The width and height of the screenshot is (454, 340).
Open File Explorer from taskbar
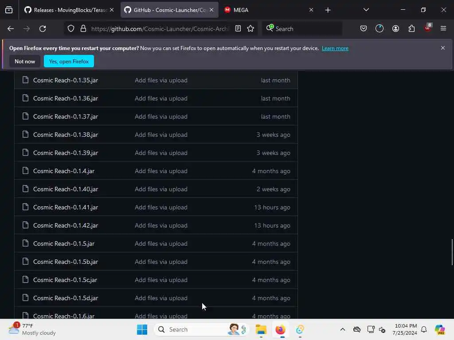coord(261,329)
